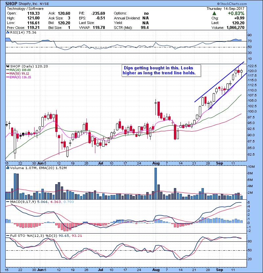This screenshot has width=263, height=273.
Task: Click the Full STO legend marker icon
Action: point(7,235)
